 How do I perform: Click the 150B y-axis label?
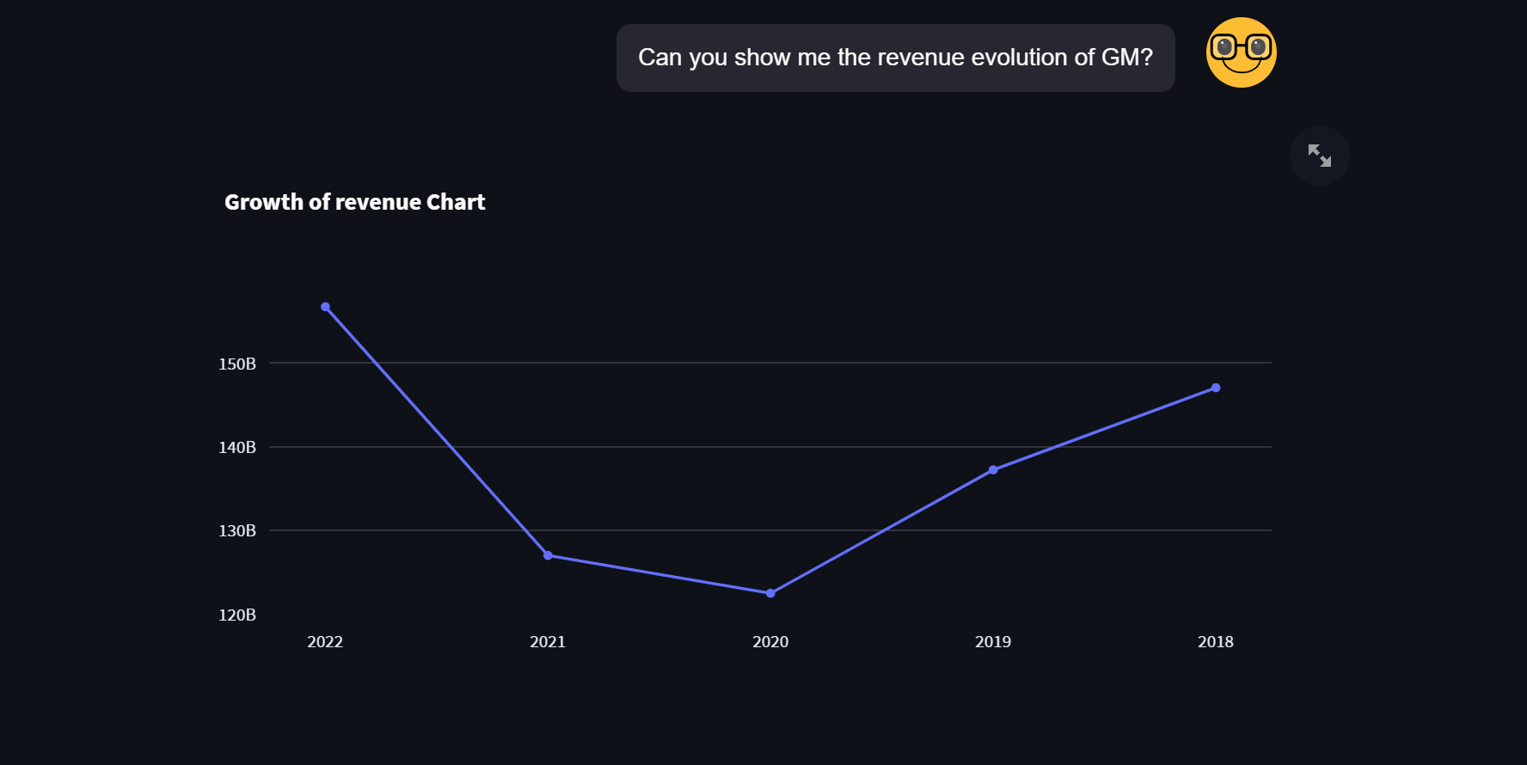(237, 364)
